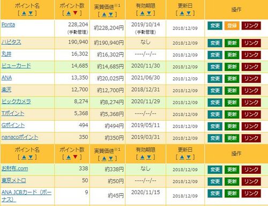Open the ハピタス point link
Viewport: 268px width, 206px height.
click(11, 42)
